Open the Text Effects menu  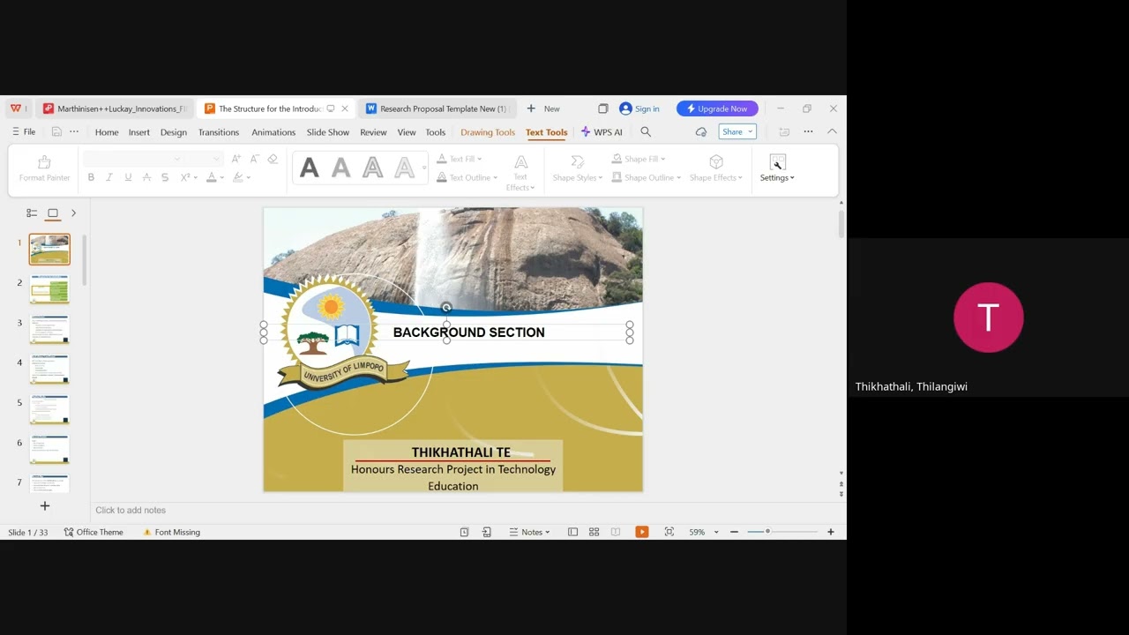[x=520, y=172]
